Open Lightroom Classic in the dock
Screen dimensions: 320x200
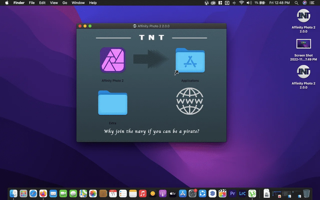point(242,193)
